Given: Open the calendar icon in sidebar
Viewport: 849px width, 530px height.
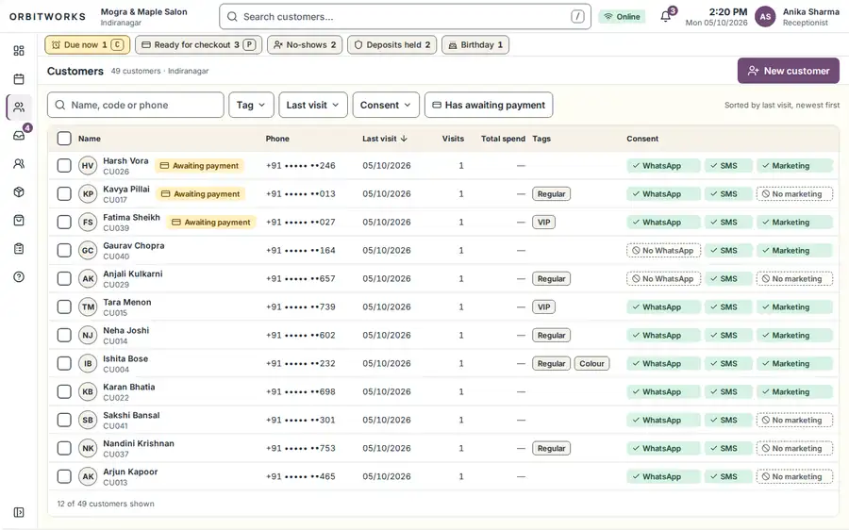Looking at the screenshot, I should (19, 79).
